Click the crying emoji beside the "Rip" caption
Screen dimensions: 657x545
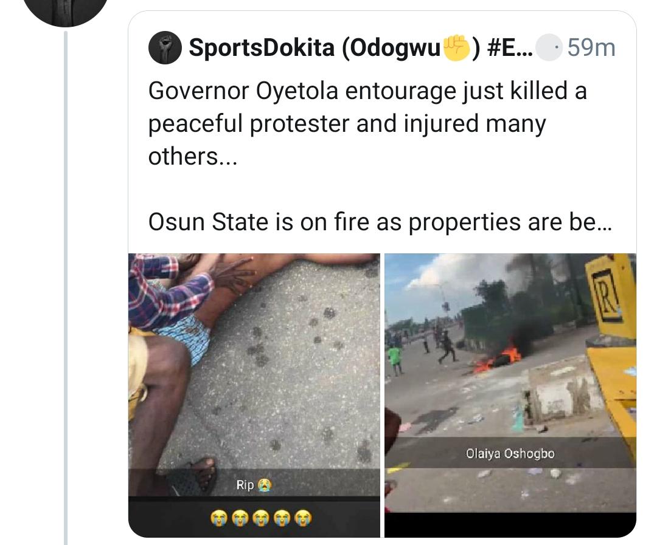click(264, 485)
